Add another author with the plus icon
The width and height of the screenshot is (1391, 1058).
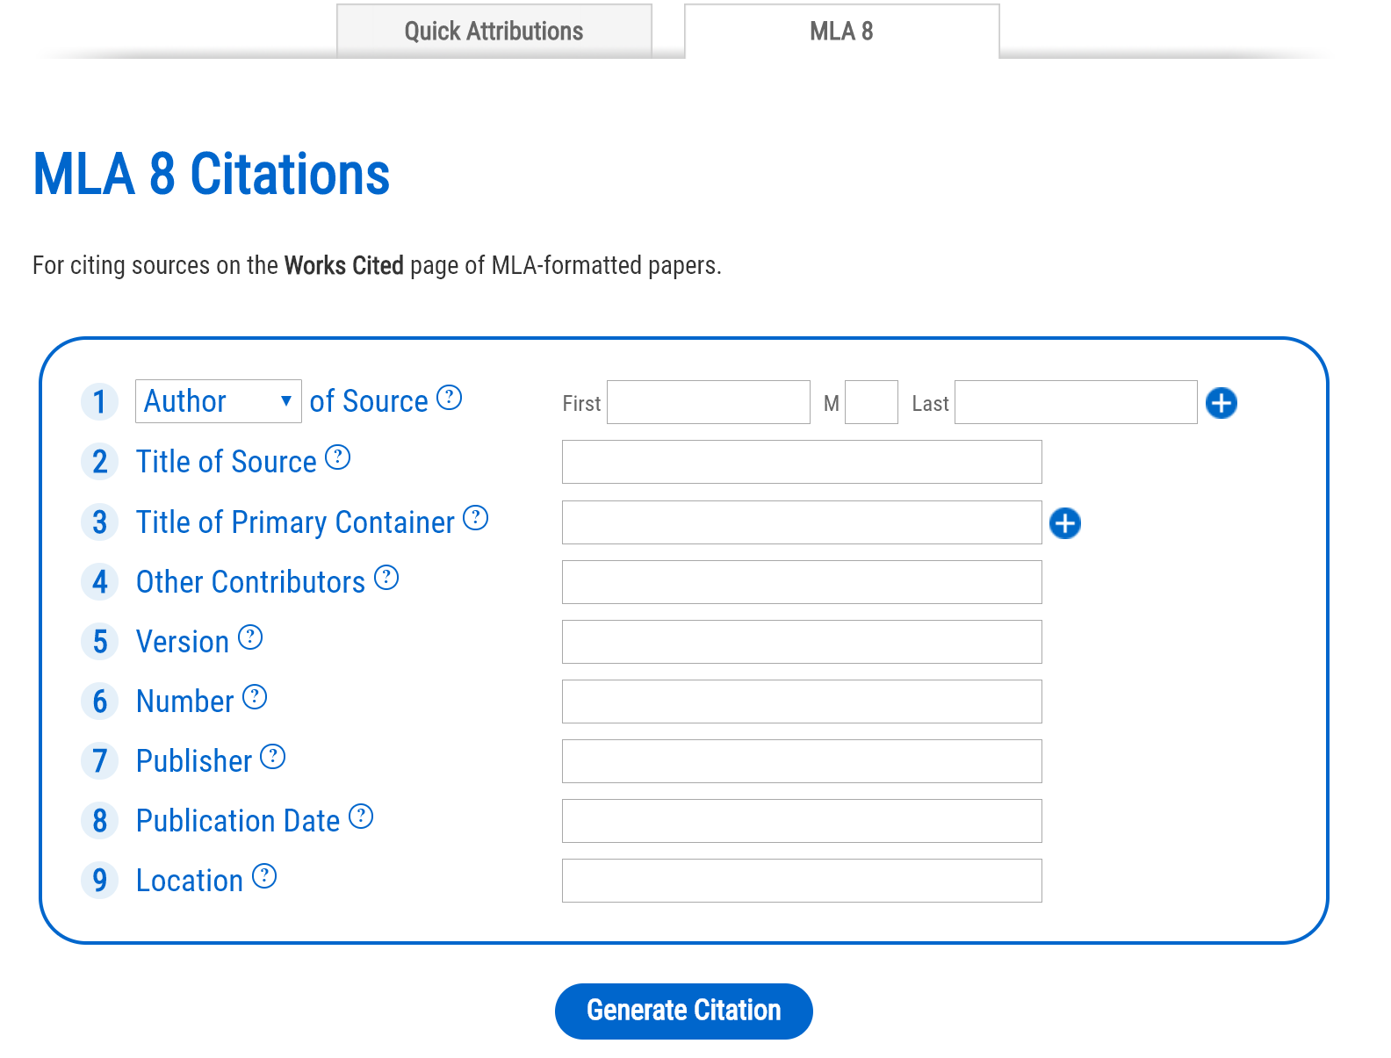[x=1221, y=402]
